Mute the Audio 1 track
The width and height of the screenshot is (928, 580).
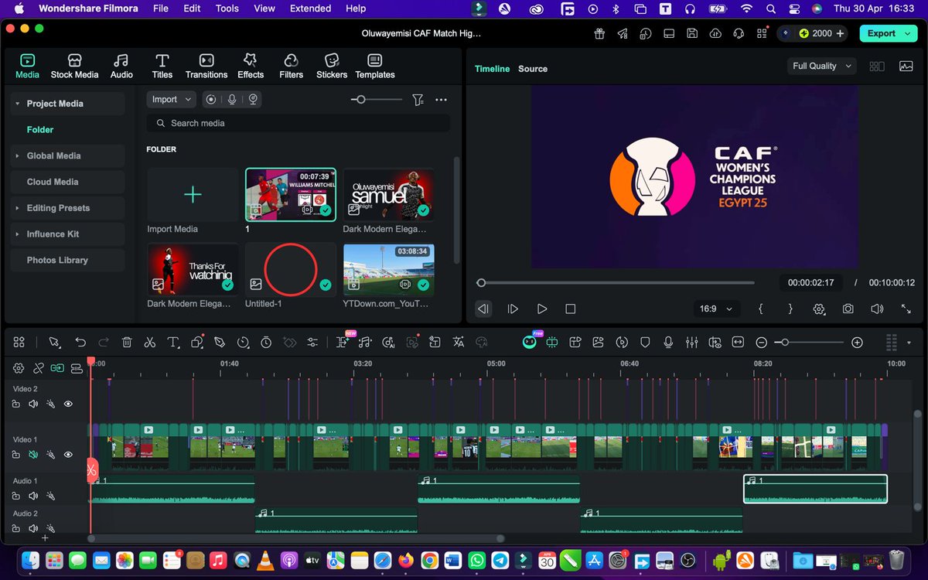[x=33, y=496]
